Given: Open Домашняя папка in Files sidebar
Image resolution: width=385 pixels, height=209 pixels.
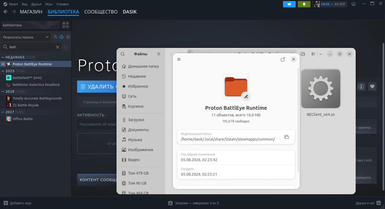Looking at the screenshot, I should (141, 66).
